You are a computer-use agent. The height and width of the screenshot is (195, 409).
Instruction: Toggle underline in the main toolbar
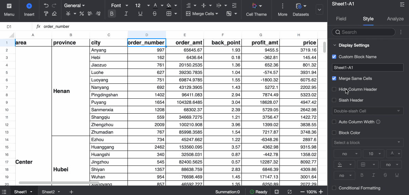140,14
